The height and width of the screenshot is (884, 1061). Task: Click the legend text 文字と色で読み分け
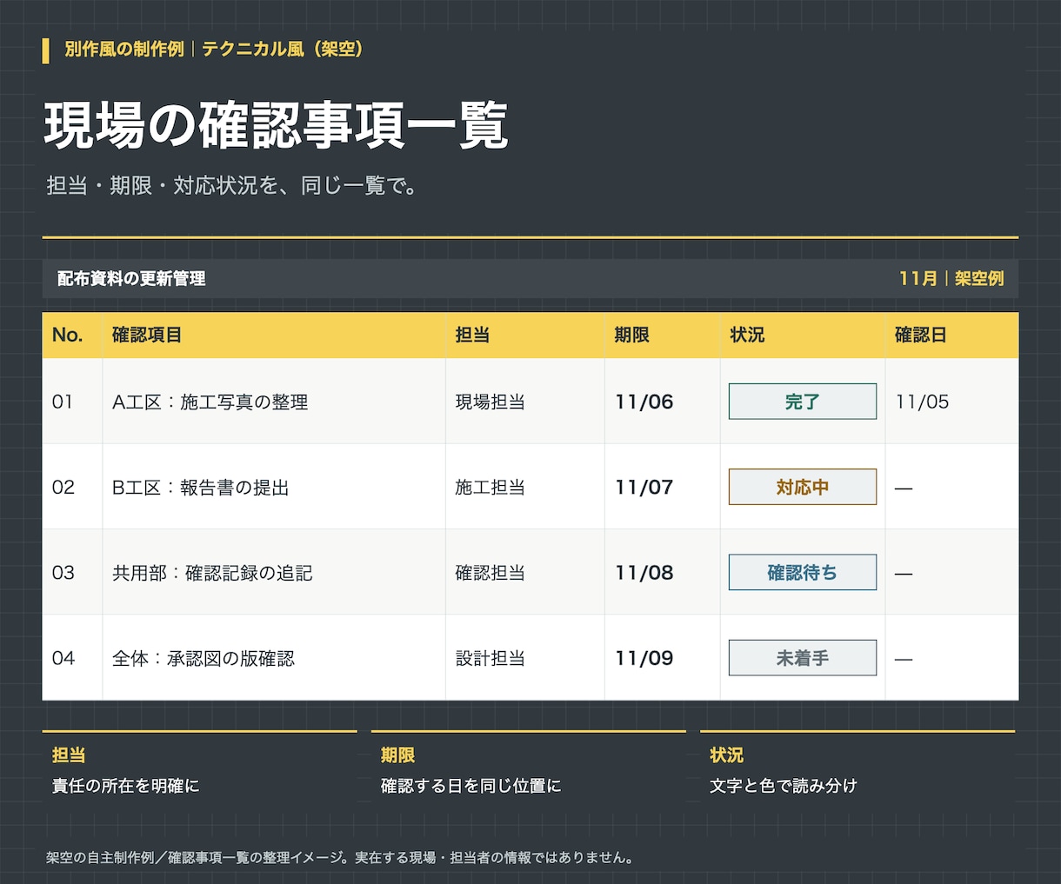pyautogui.click(x=784, y=786)
